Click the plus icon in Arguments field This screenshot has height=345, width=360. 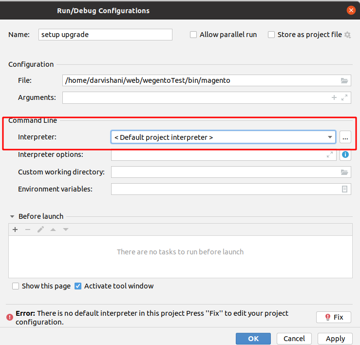point(334,97)
